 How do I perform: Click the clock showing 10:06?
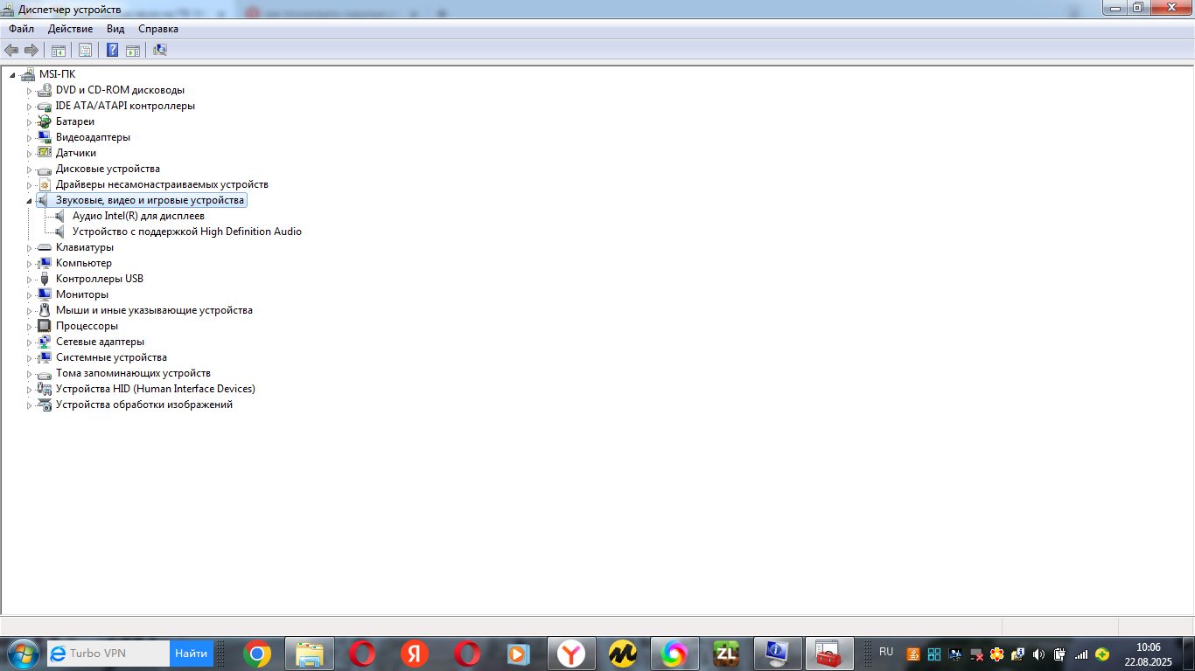[x=1148, y=647]
